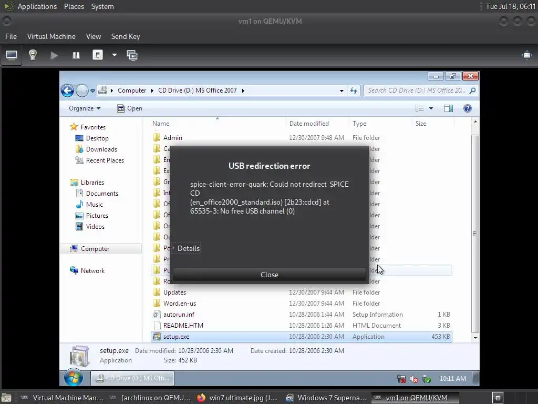
Task: Click the Open button in Explorer toolbar
Action: point(130,108)
